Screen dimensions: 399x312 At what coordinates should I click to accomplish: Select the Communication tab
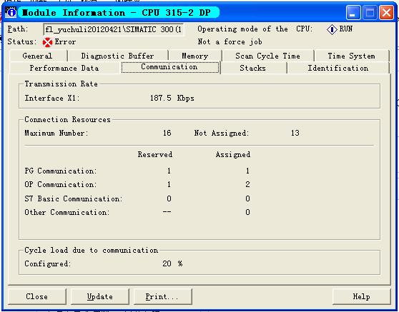coord(169,67)
